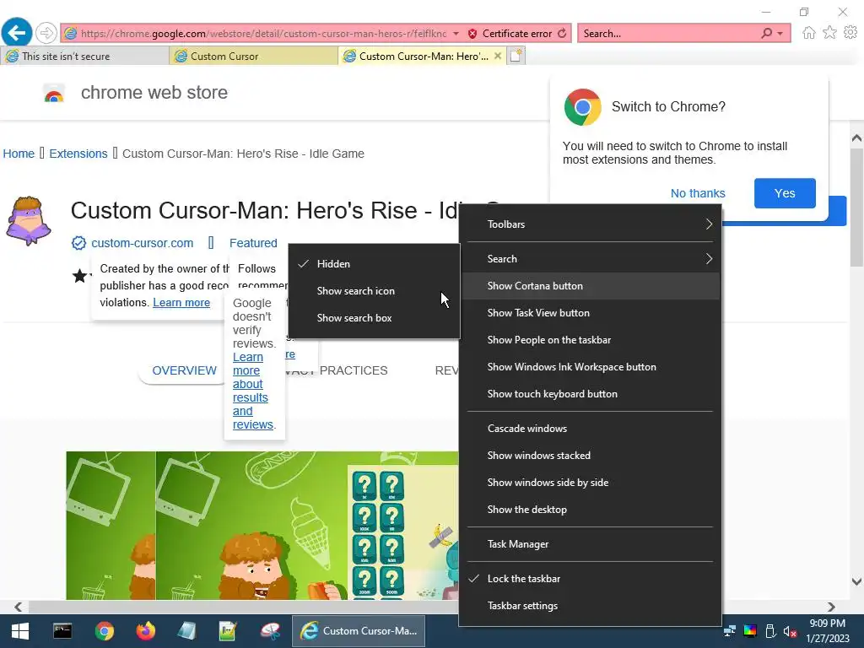Open a new tab button

(x=516, y=56)
